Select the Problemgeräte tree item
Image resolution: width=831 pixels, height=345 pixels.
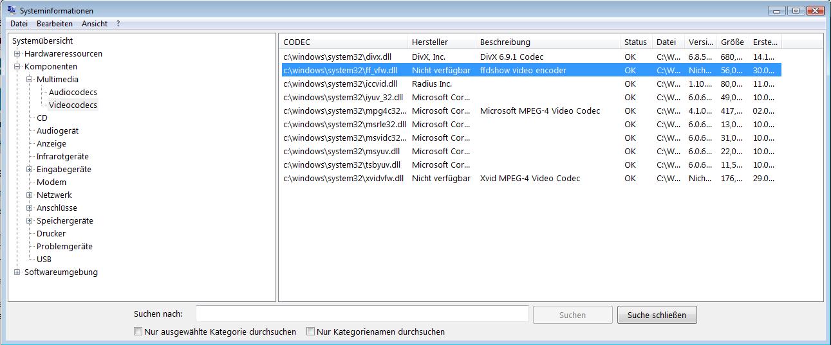(64, 247)
